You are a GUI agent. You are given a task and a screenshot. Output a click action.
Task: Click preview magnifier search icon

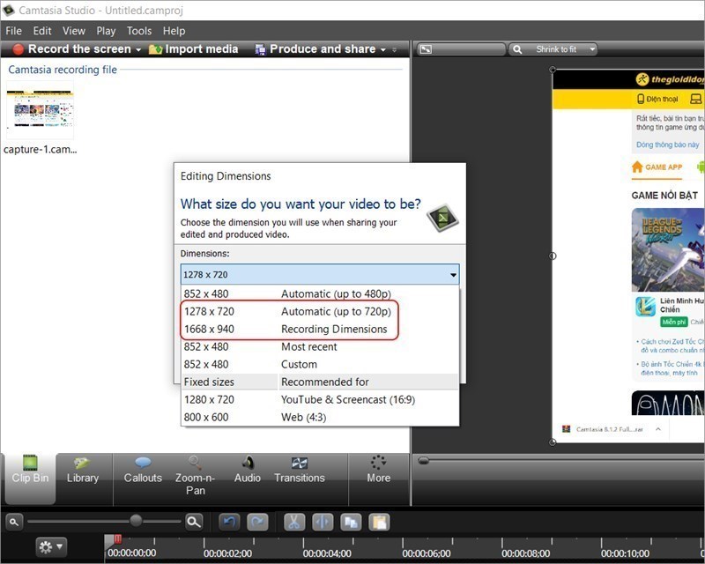pyautogui.click(x=517, y=49)
